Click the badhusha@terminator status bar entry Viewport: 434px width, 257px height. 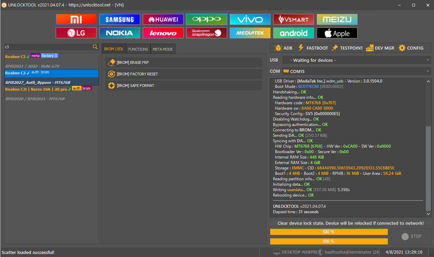(x=352, y=252)
